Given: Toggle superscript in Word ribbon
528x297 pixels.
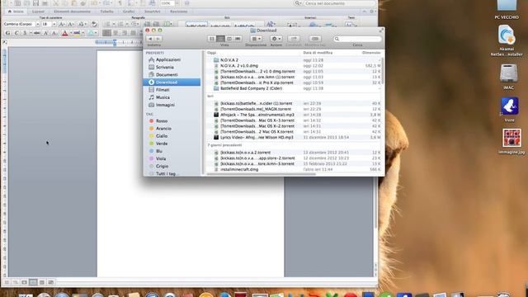Looking at the screenshot, I should coord(46,33).
